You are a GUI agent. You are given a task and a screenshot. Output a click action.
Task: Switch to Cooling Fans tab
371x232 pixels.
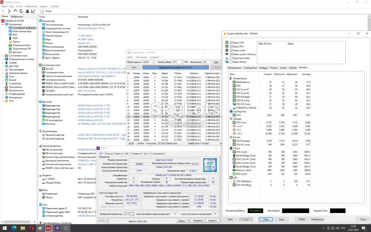(250, 68)
